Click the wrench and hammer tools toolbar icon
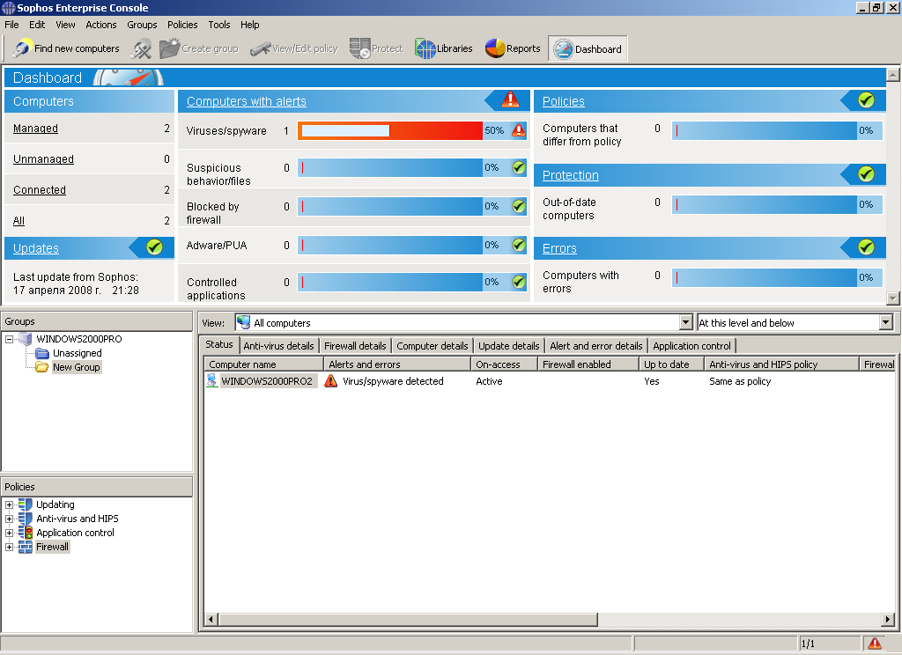Image resolution: width=902 pixels, height=655 pixels. point(140,49)
